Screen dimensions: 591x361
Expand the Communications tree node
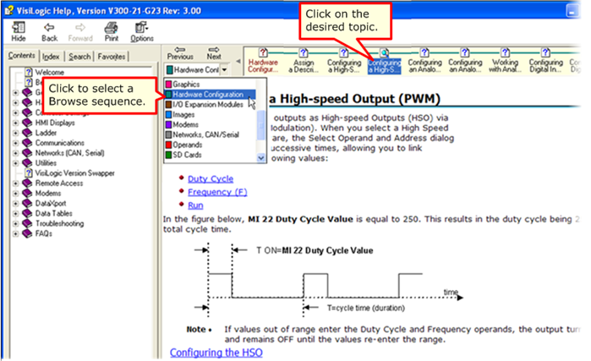15,143
